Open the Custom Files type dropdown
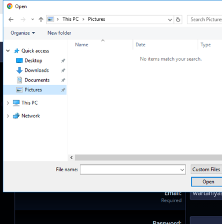The height and width of the screenshot is (224, 222). [x=206, y=170]
